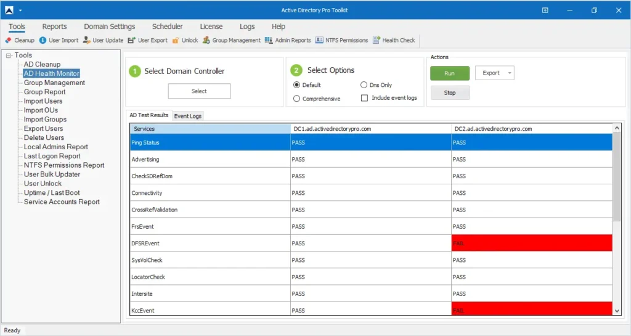Open the Help menu

[279, 27]
